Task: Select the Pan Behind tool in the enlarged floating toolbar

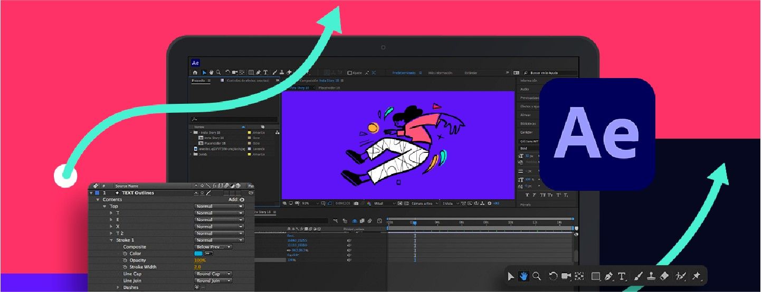Action: click(x=579, y=276)
